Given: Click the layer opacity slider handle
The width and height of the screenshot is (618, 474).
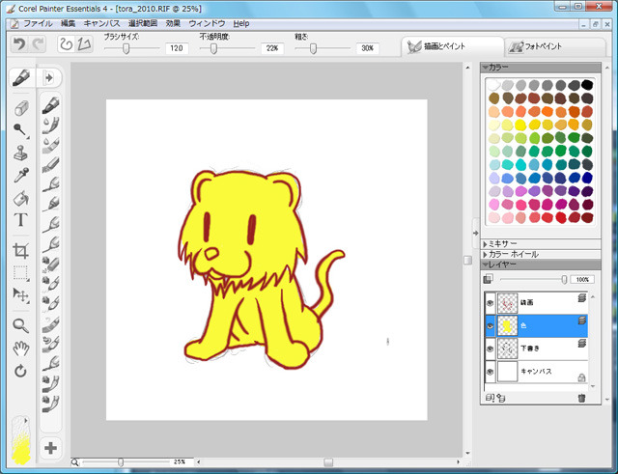Looking at the screenshot, I should [564, 279].
